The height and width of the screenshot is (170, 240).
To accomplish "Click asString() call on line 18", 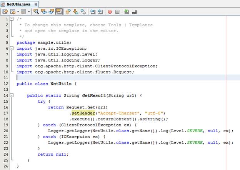I will pos(152,119).
